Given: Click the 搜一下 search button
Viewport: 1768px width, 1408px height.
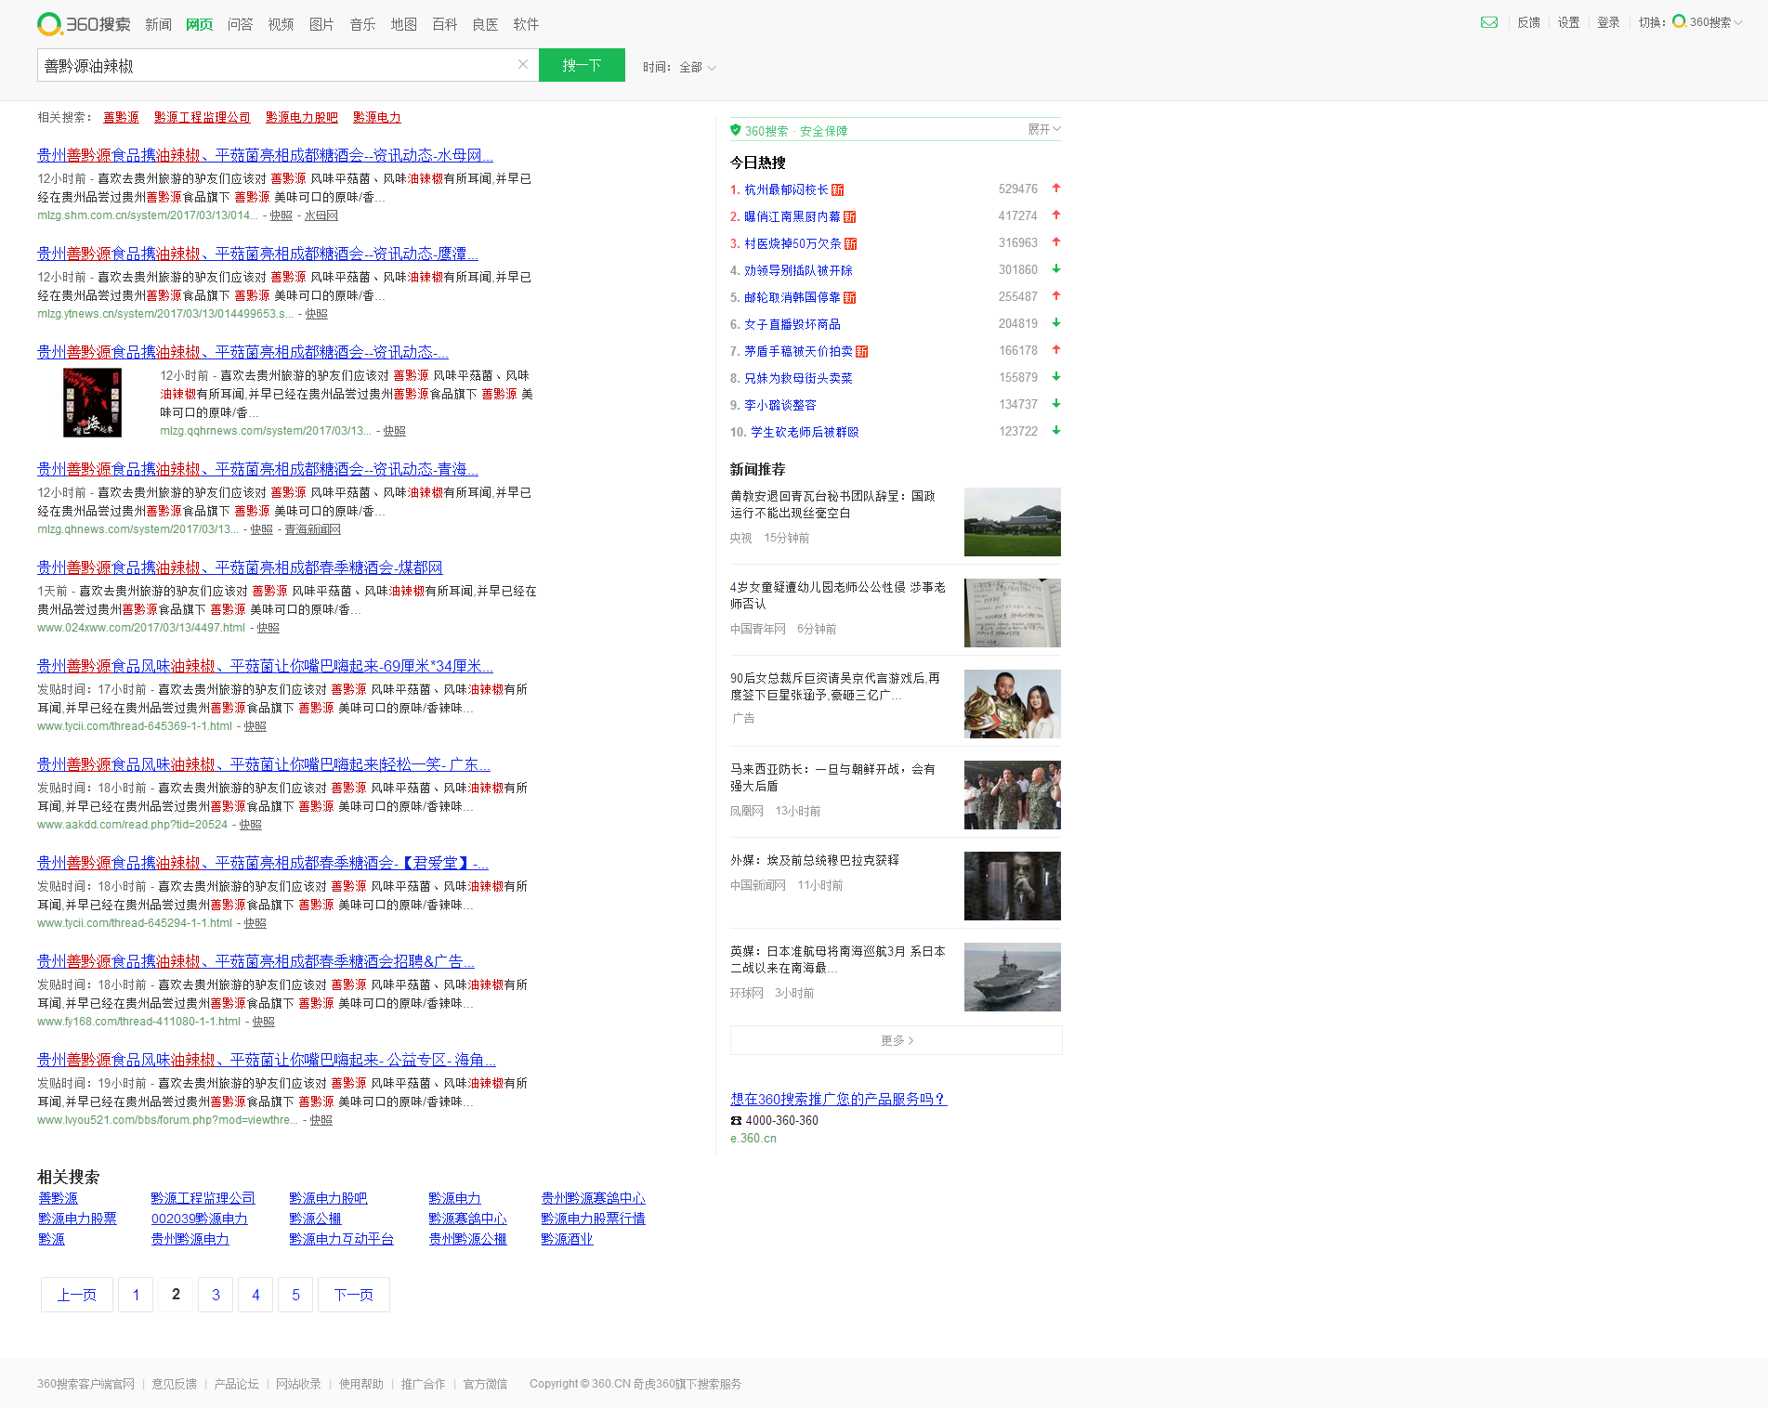Looking at the screenshot, I should [x=582, y=65].
